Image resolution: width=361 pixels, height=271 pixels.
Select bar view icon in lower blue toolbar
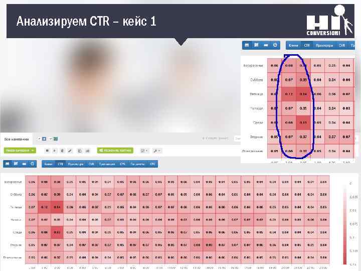(x=24, y=164)
